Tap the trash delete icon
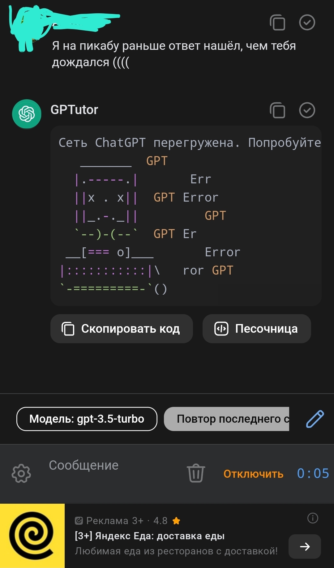Screen dimensions: 334x568 pos(196,473)
